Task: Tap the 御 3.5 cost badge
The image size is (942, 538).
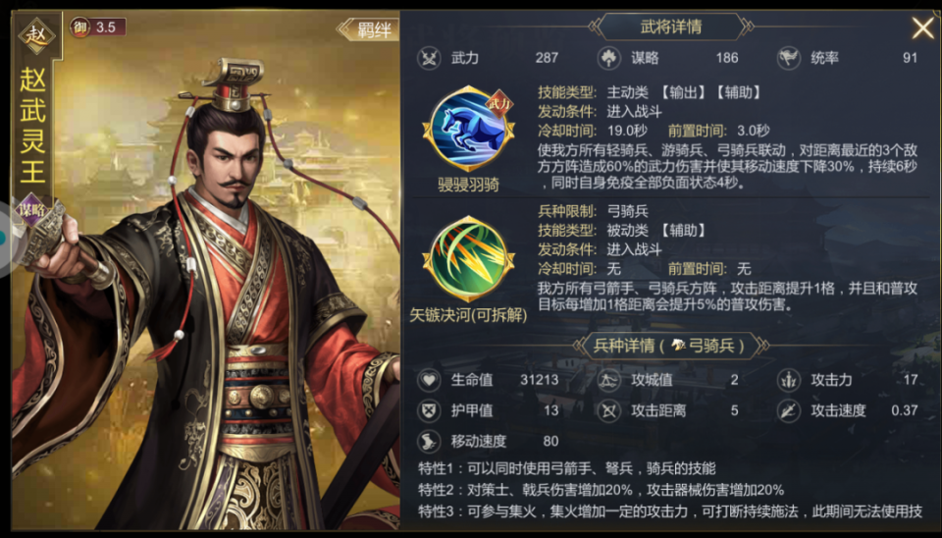Action: [97, 27]
